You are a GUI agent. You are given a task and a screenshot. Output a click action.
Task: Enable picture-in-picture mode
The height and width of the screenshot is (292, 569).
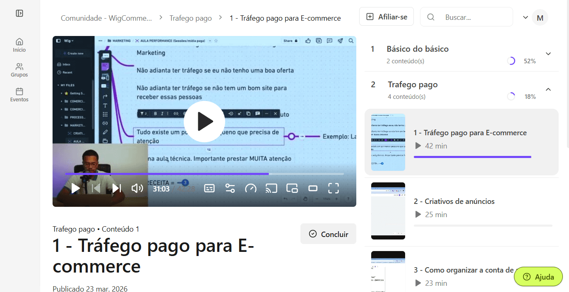[292, 188]
